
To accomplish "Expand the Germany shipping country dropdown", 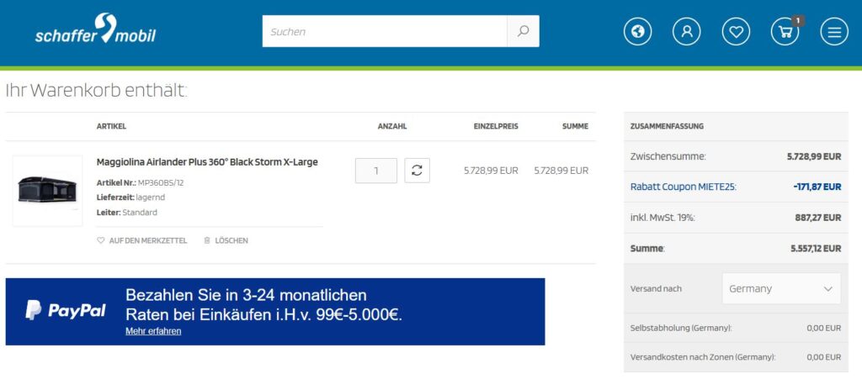I will coord(781,288).
